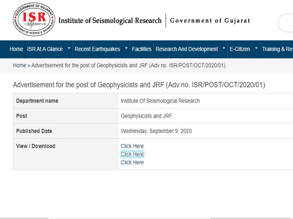The width and height of the screenshot is (293, 219).
Task: Click the ISR circular logo
Action: 33,21
